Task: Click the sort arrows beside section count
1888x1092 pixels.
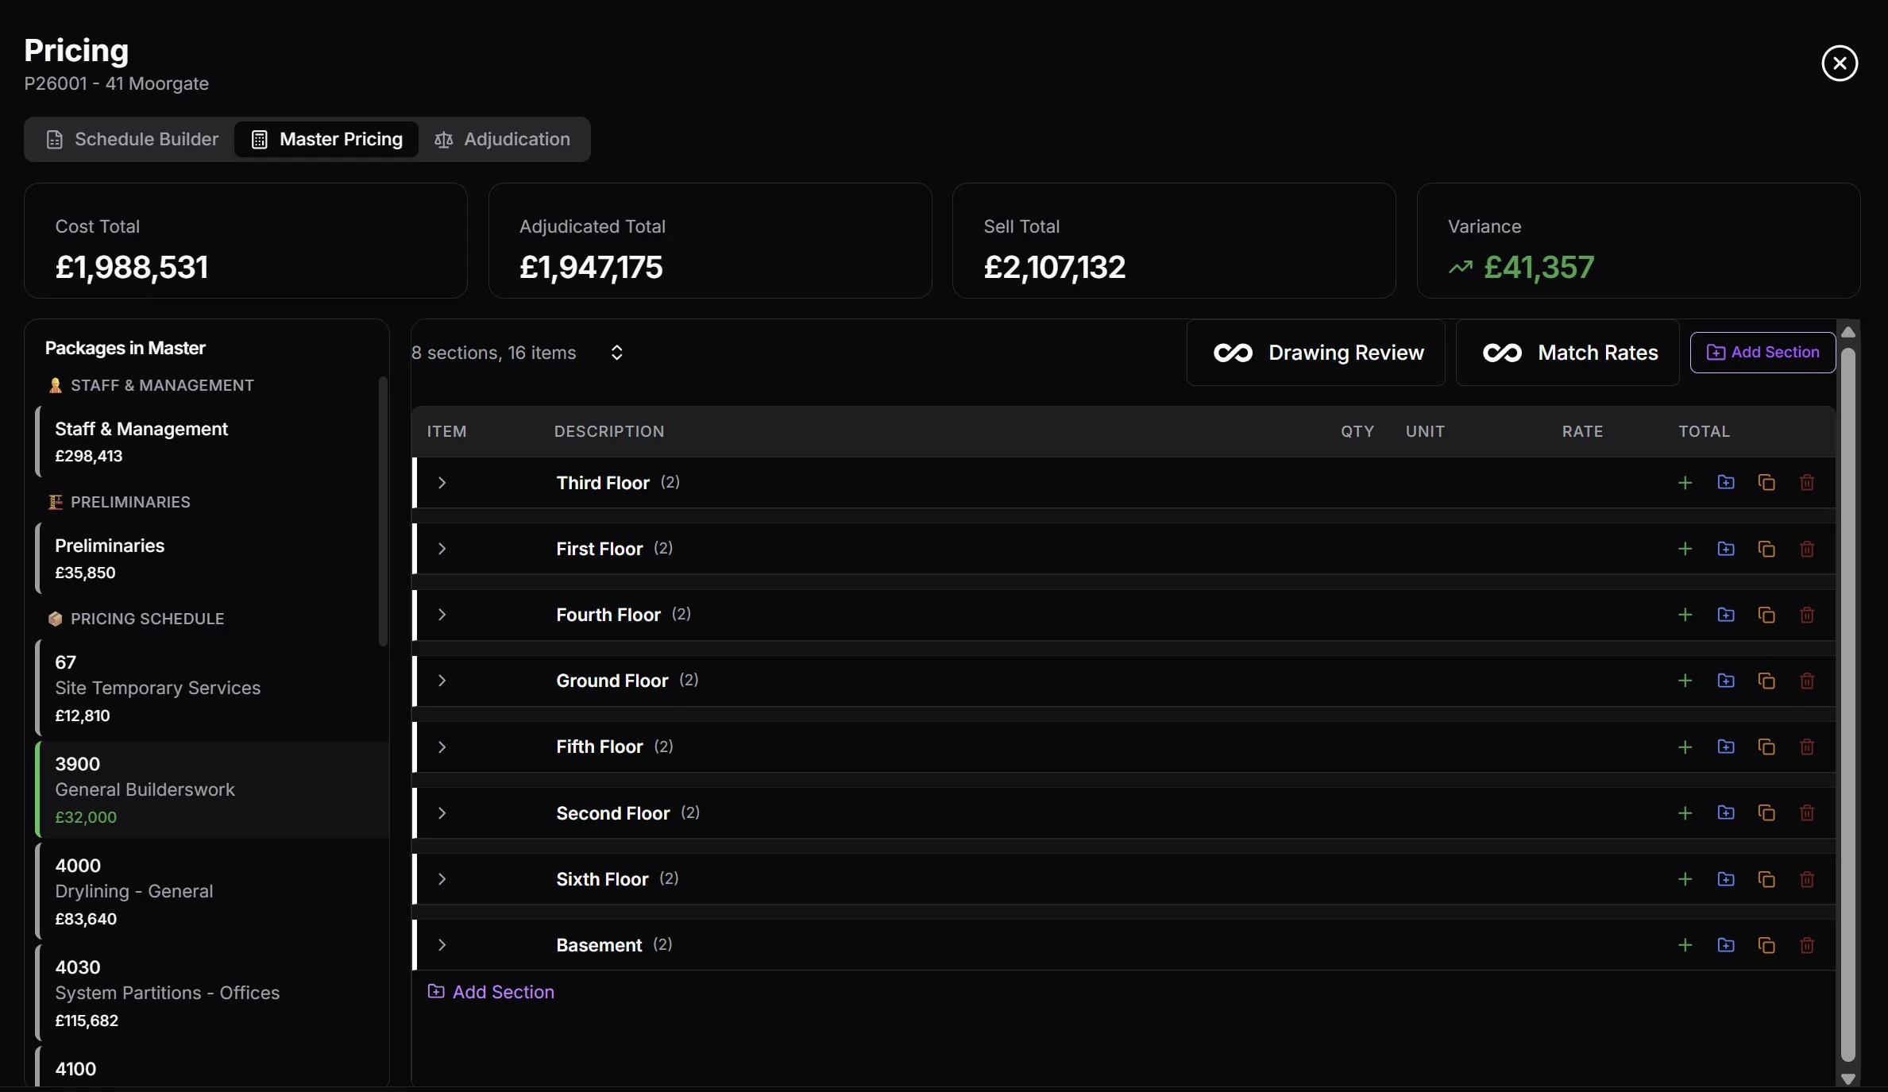Action: [617, 353]
